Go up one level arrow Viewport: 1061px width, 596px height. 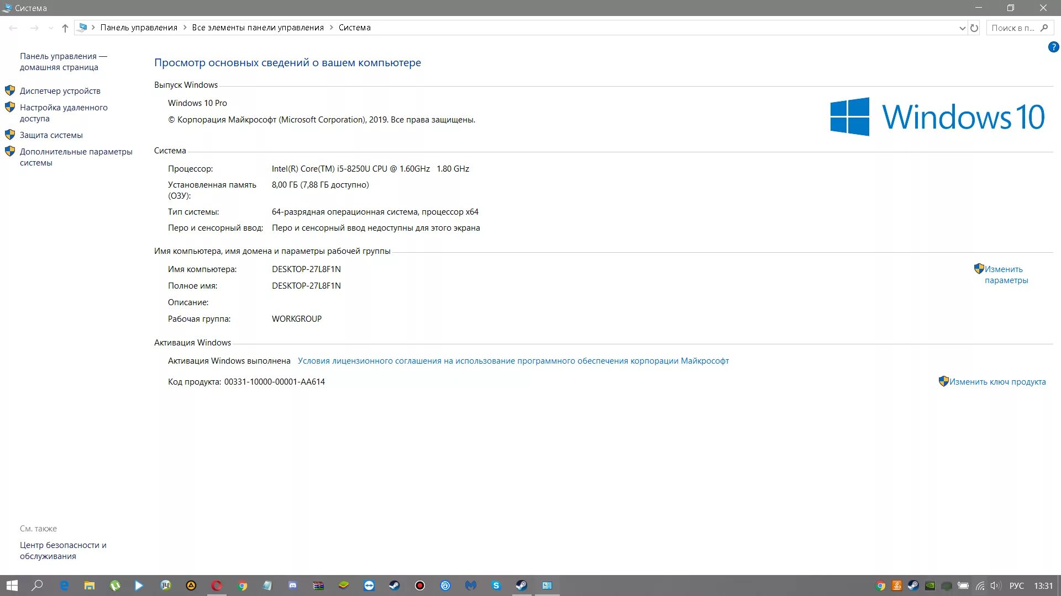click(x=65, y=28)
